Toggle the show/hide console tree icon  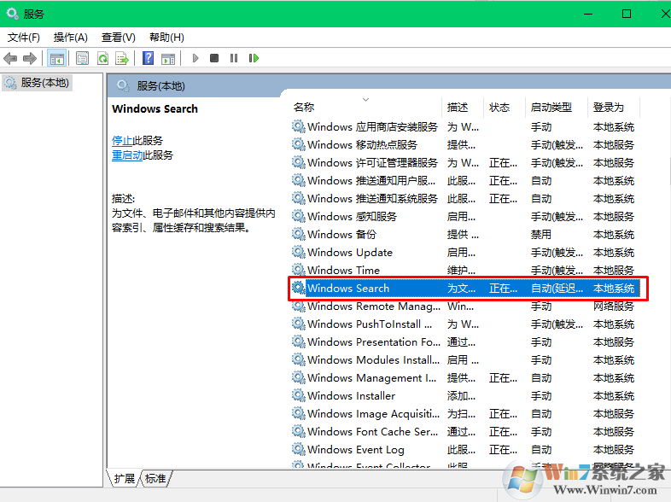click(57, 58)
